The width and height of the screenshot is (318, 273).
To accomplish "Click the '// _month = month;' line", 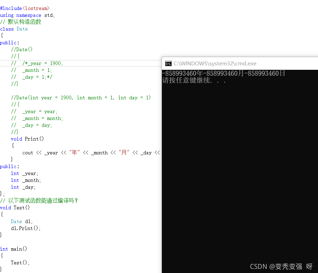I will [37, 118].
